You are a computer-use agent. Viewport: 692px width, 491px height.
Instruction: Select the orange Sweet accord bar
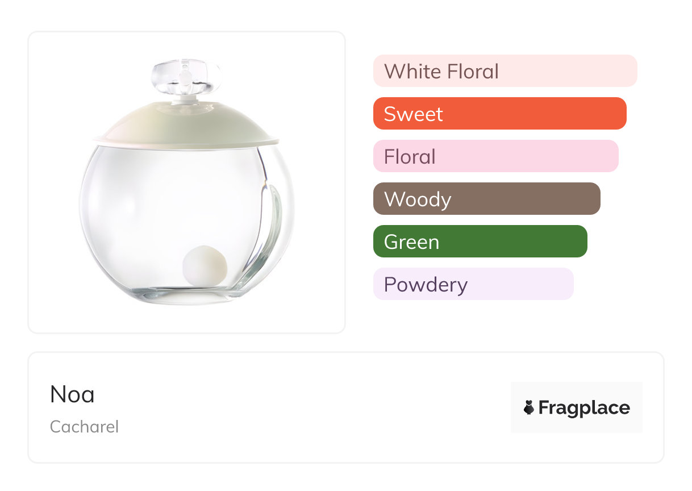coord(499,114)
